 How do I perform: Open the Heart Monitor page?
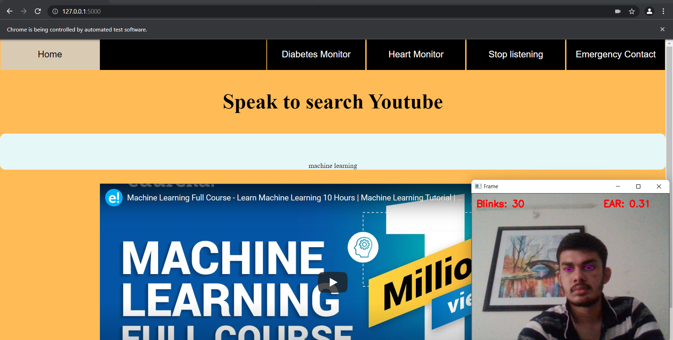(416, 55)
